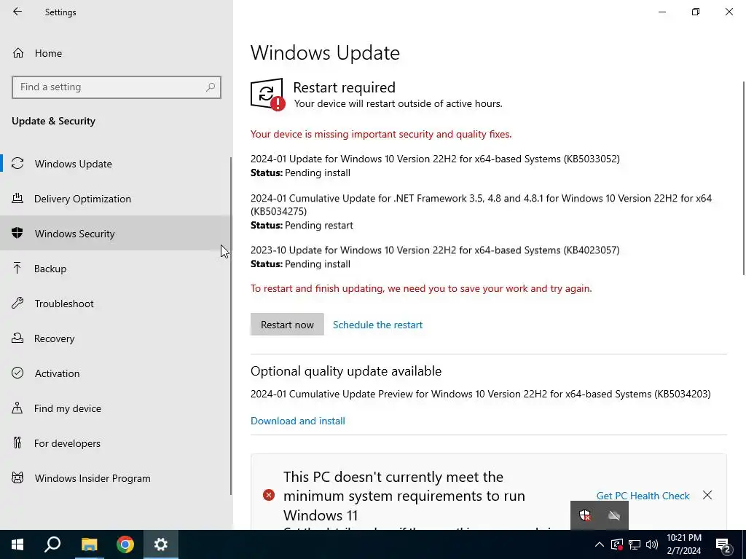This screenshot has width=746, height=559.
Task: Click the missing security fixes warning text
Action: point(381,134)
